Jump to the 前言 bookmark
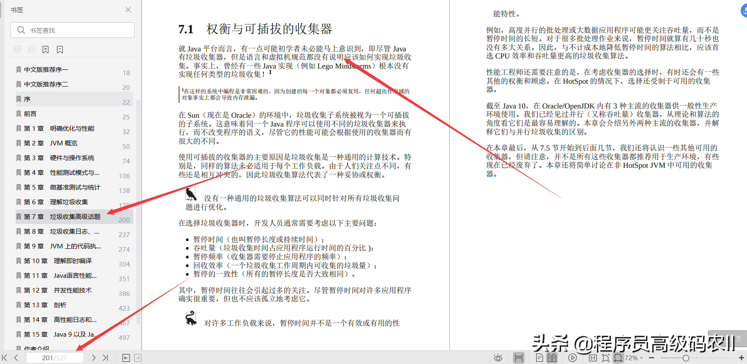The image size is (747, 364). [x=74, y=113]
